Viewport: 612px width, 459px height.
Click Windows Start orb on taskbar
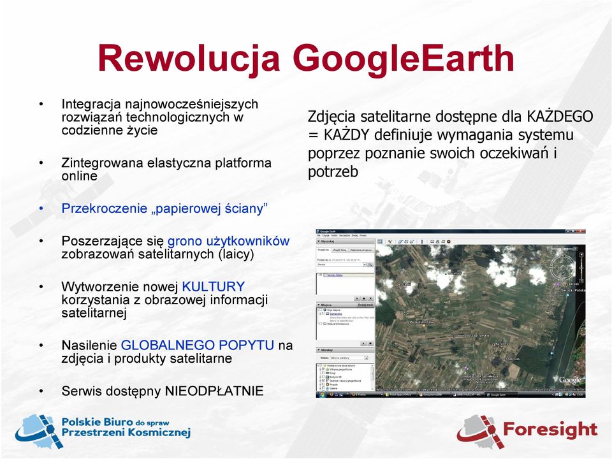(321, 395)
